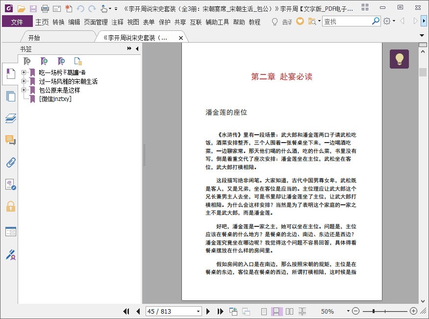Click the lightbulb tips button

pyautogui.click(x=400, y=59)
